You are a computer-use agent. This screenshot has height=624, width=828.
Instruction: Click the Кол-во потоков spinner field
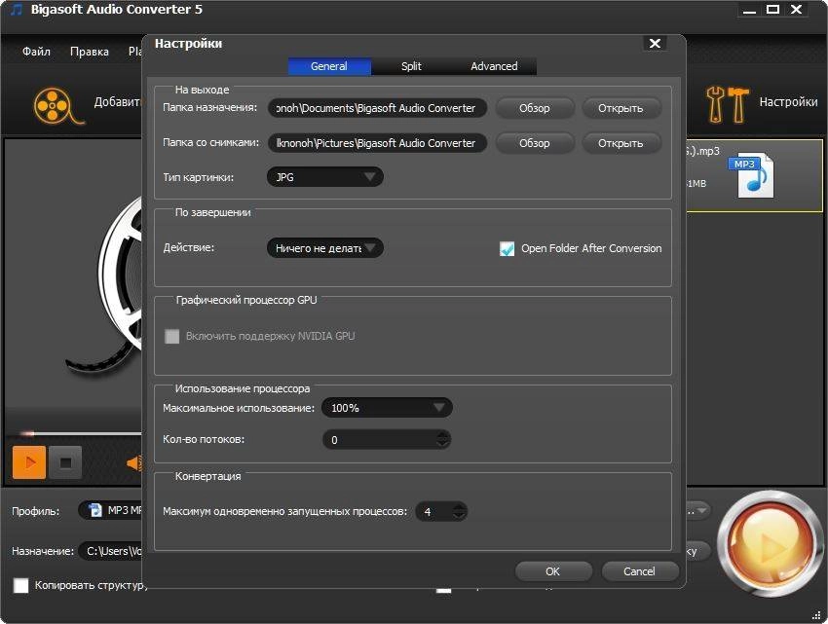(x=387, y=439)
